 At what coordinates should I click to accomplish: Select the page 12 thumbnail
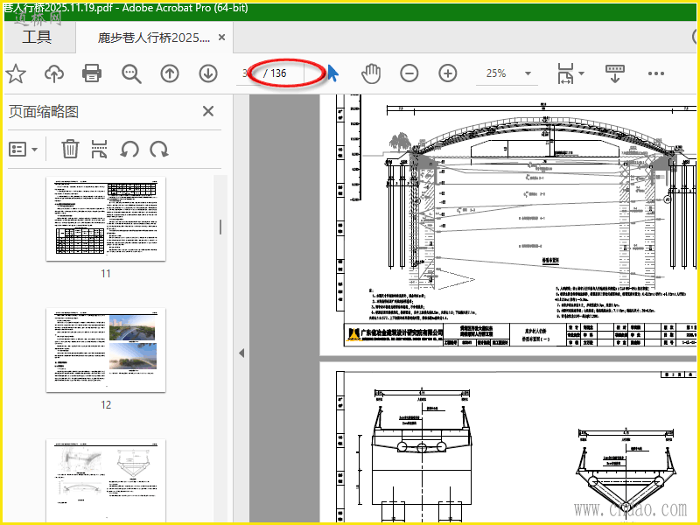(106, 350)
